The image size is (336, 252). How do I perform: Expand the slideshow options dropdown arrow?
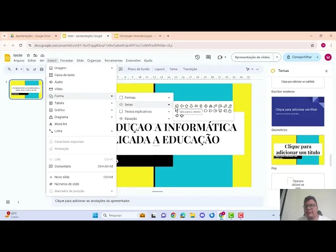[x=277, y=57]
